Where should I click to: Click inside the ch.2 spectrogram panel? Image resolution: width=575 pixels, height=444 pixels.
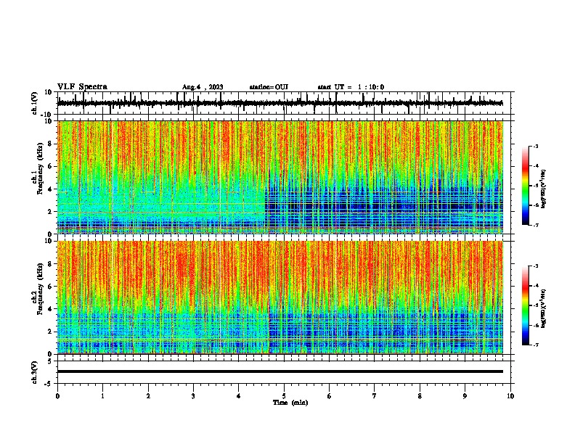280,297
